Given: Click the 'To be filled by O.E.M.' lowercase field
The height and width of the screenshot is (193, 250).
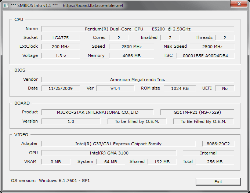Looking at the screenshot, I should coord(137,121).
